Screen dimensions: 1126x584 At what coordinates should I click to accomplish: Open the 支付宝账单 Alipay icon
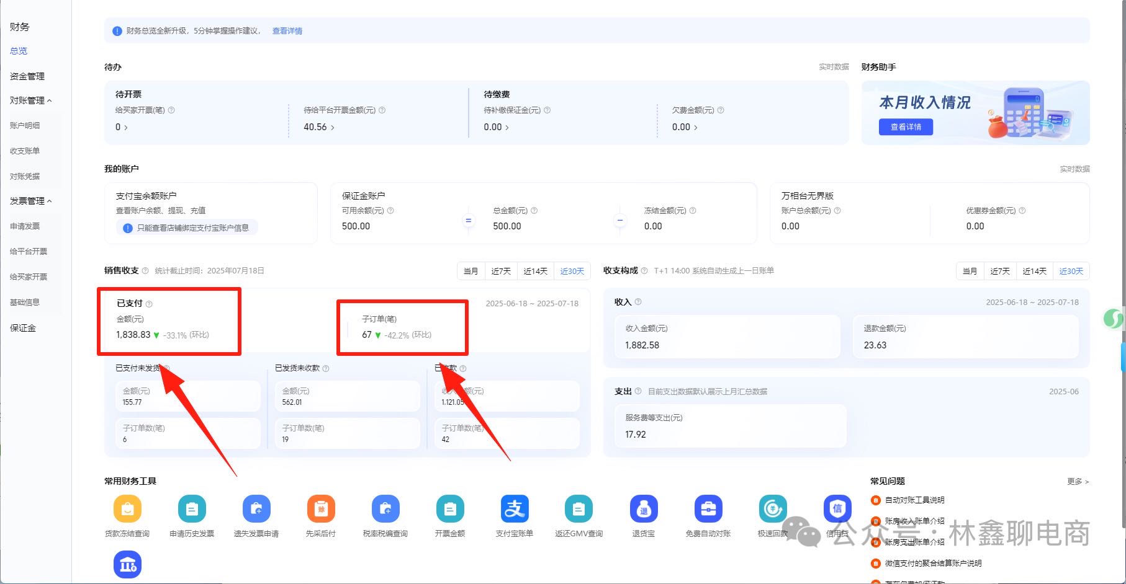[515, 508]
